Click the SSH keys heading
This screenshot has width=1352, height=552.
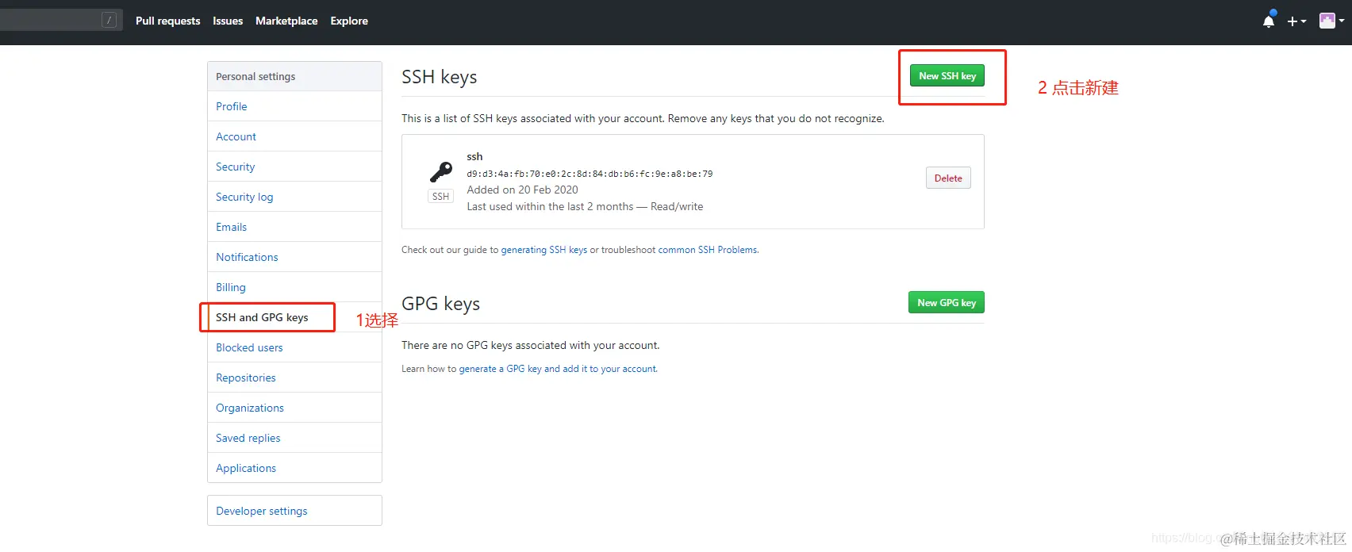coord(440,77)
